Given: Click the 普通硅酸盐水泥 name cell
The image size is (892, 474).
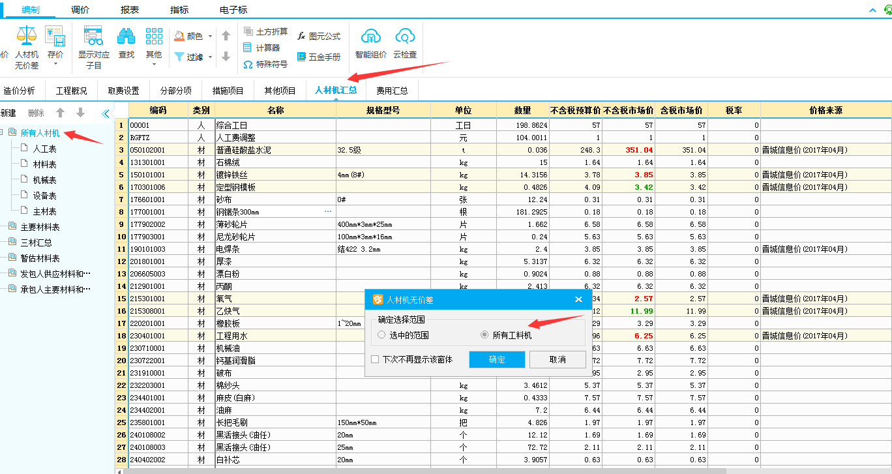Looking at the screenshot, I should [275, 150].
